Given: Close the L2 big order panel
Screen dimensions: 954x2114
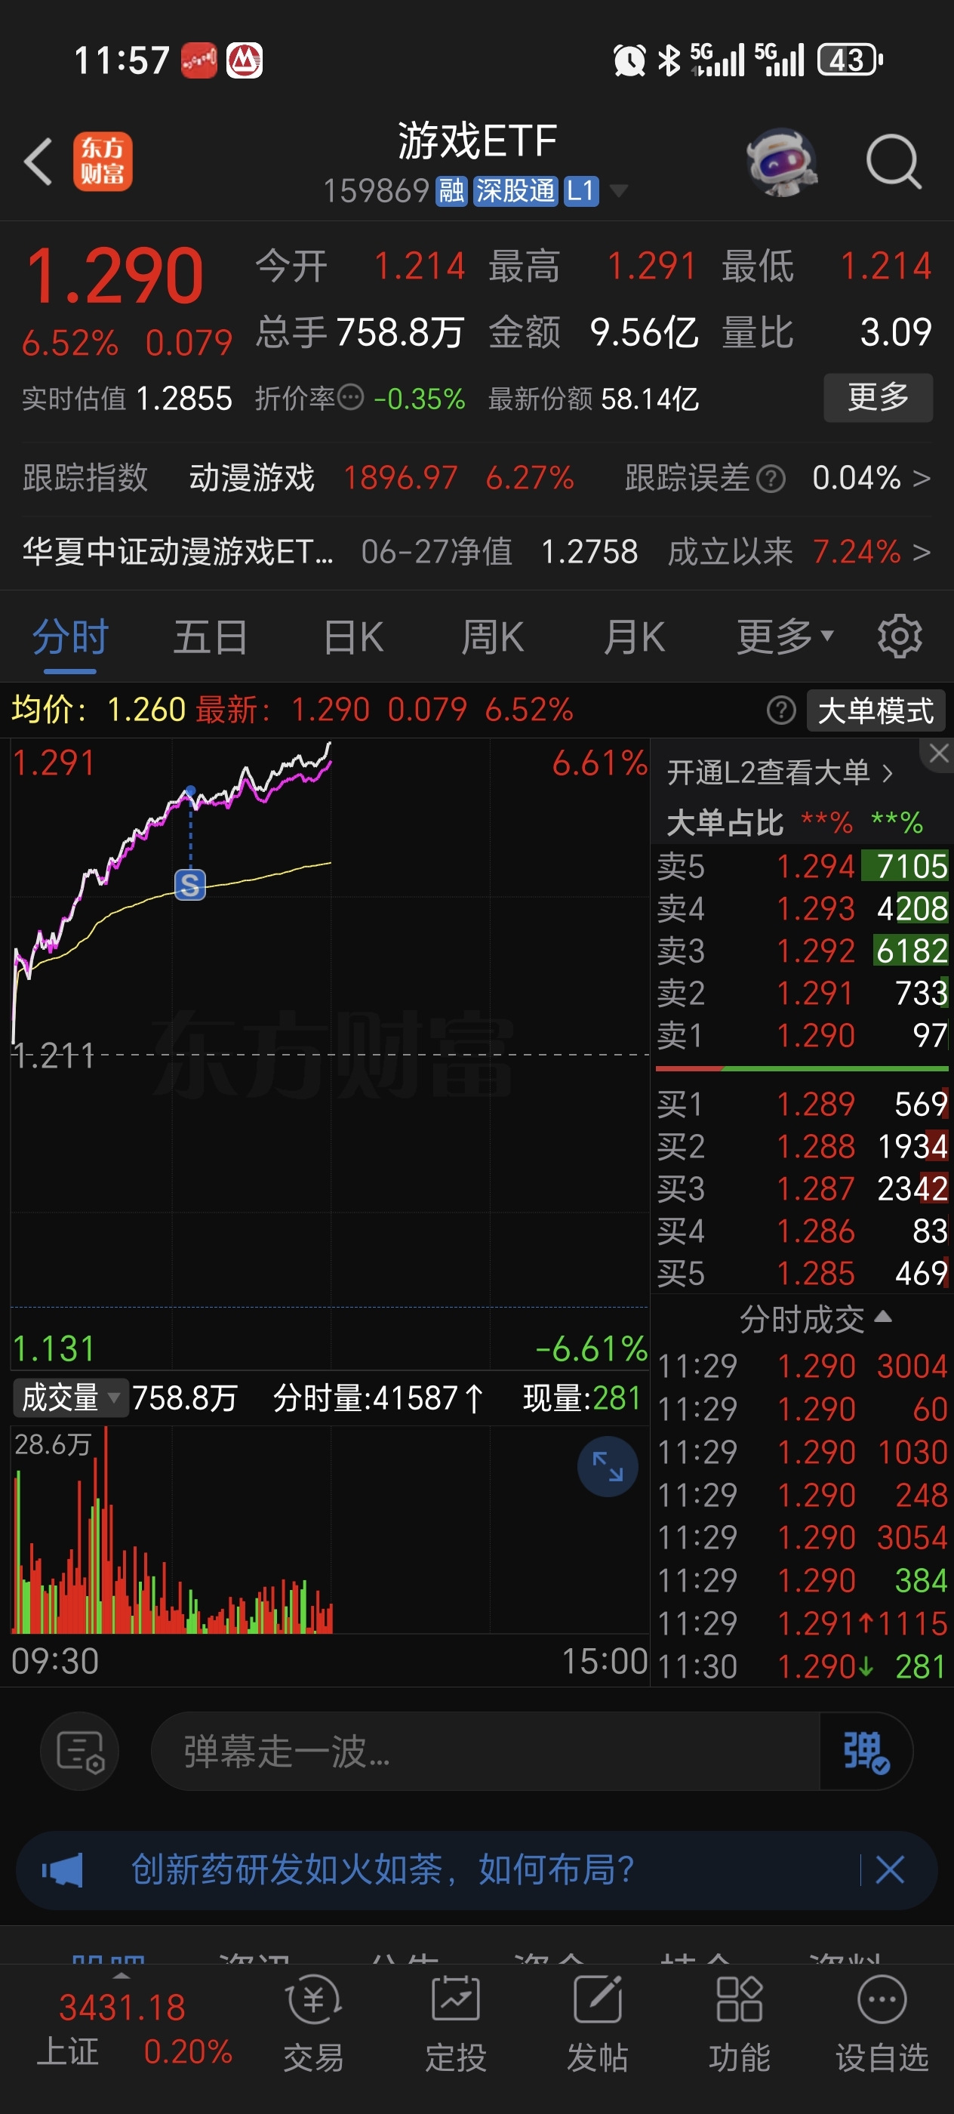Looking at the screenshot, I should tap(938, 753).
